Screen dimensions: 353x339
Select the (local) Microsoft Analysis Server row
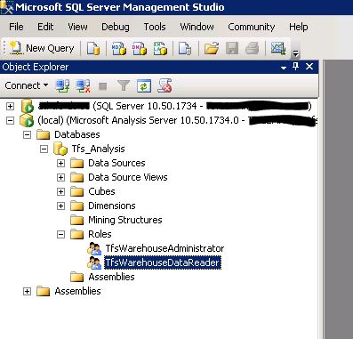pyautogui.click(x=177, y=120)
